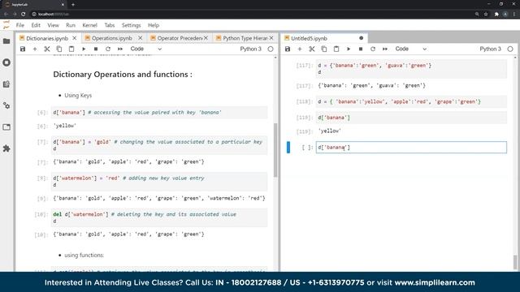The width and height of the screenshot is (520, 292).
Task: Open the File menu
Action: (x=19, y=25)
